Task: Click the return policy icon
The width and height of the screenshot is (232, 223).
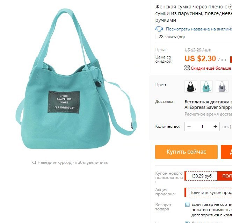Action: 187,204
